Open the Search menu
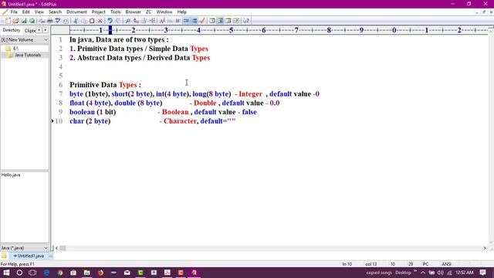This screenshot has height=278, width=494. (x=55, y=12)
